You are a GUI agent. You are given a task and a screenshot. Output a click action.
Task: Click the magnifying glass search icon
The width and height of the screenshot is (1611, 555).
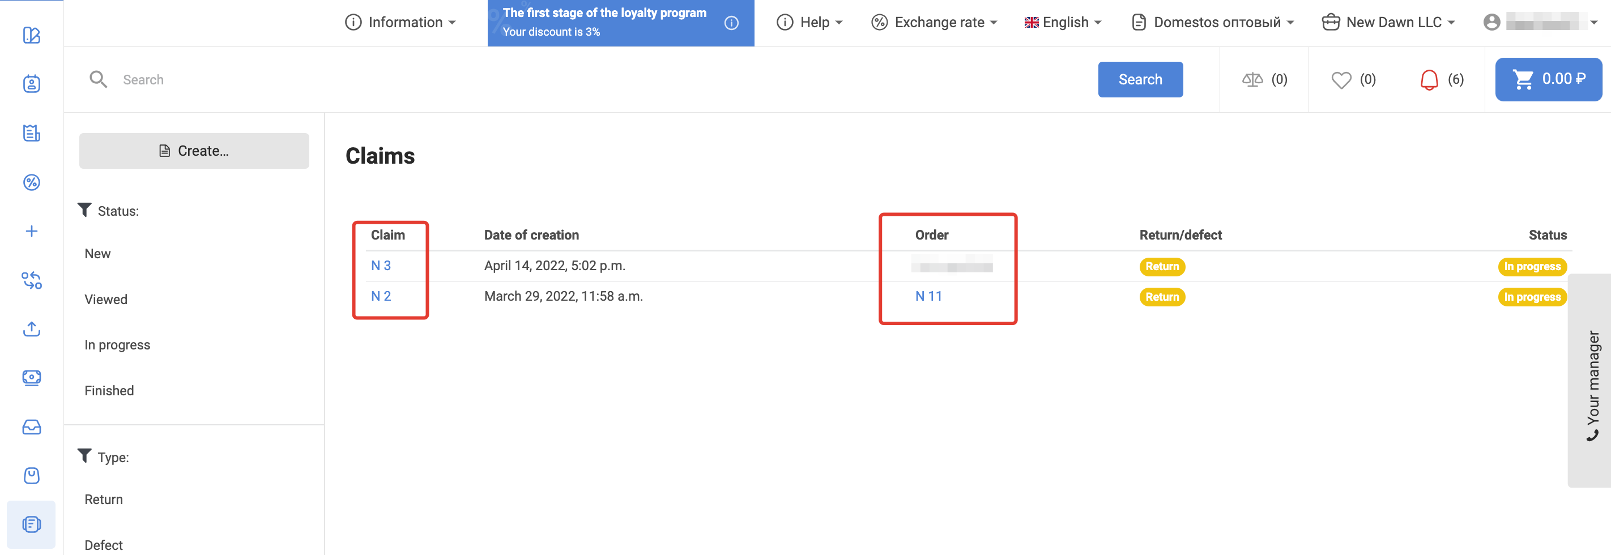point(98,79)
